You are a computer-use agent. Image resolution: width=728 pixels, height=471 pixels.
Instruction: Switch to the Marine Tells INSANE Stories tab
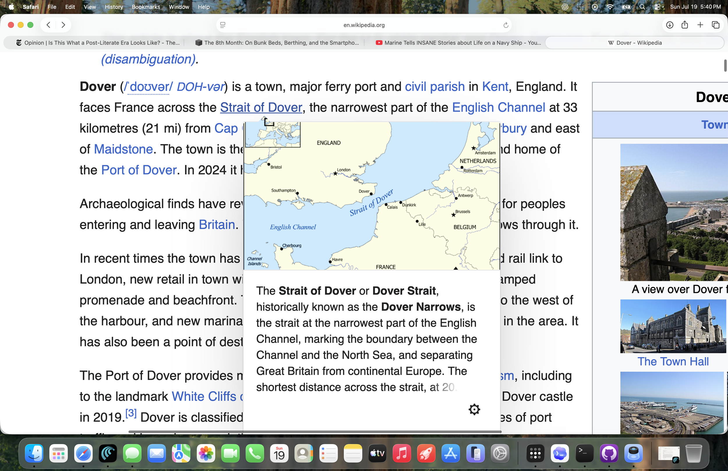[x=458, y=43]
